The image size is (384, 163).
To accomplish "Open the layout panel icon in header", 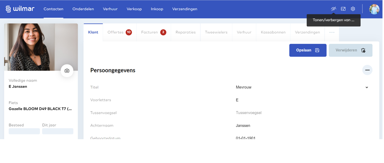I will 343,9.
